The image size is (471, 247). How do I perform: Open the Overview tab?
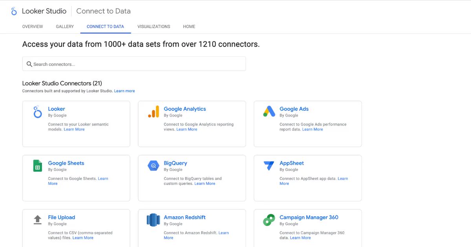[33, 27]
